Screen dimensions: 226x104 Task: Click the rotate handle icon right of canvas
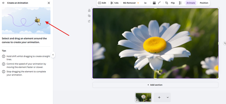tap(225, 43)
